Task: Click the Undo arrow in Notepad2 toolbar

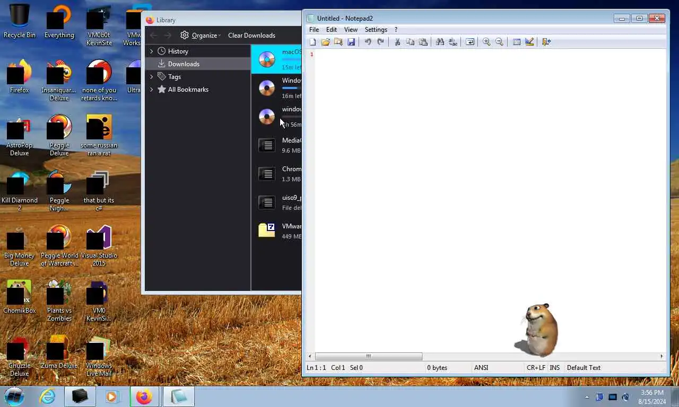Action: coord(368,42)
